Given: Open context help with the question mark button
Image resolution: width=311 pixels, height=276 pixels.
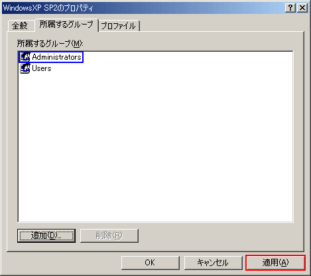Looking at the screenshot, I should (290, 8).
